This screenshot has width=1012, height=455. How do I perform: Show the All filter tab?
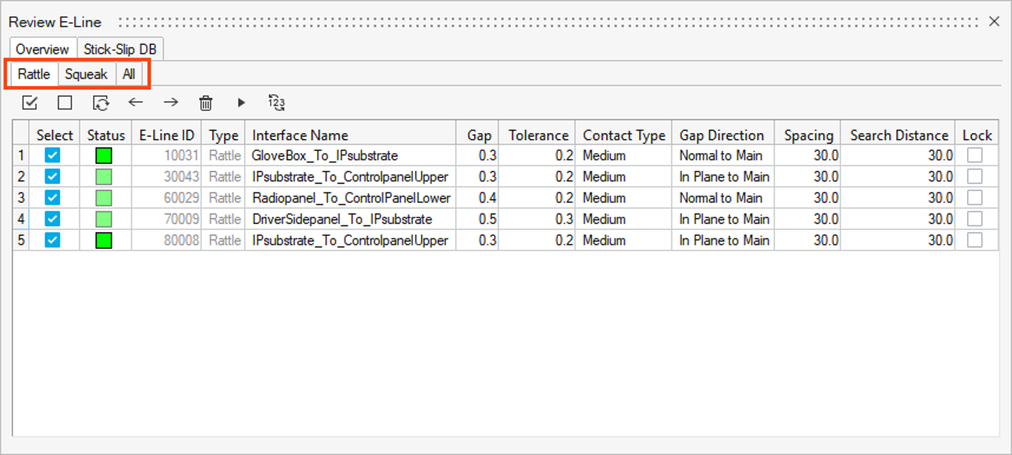pyautogui.click(x=129, y=75)
